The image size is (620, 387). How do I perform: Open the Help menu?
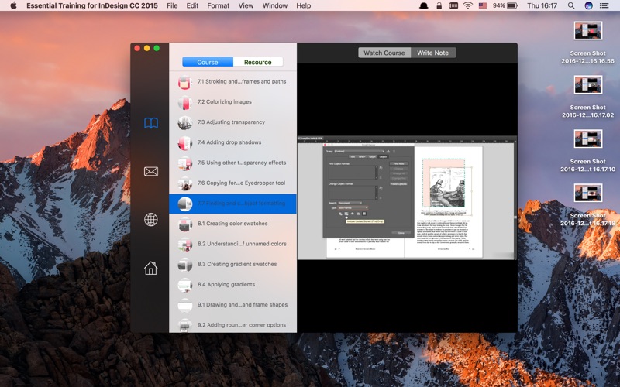coord(303,5)
